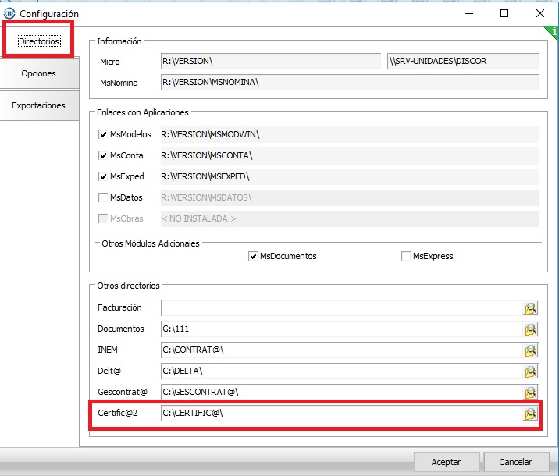Browse folder for Documentos directory
Viewport: 559px width, 476px height.
click(530, 329)
